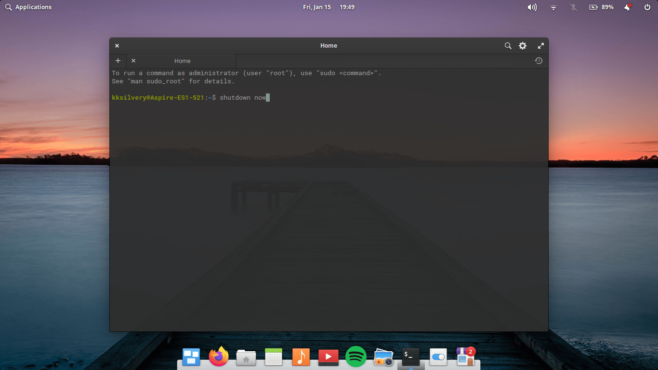Viewport: 658px width, 370px height.
Task: Click the Home title in header bar
Action: (329, 46)
